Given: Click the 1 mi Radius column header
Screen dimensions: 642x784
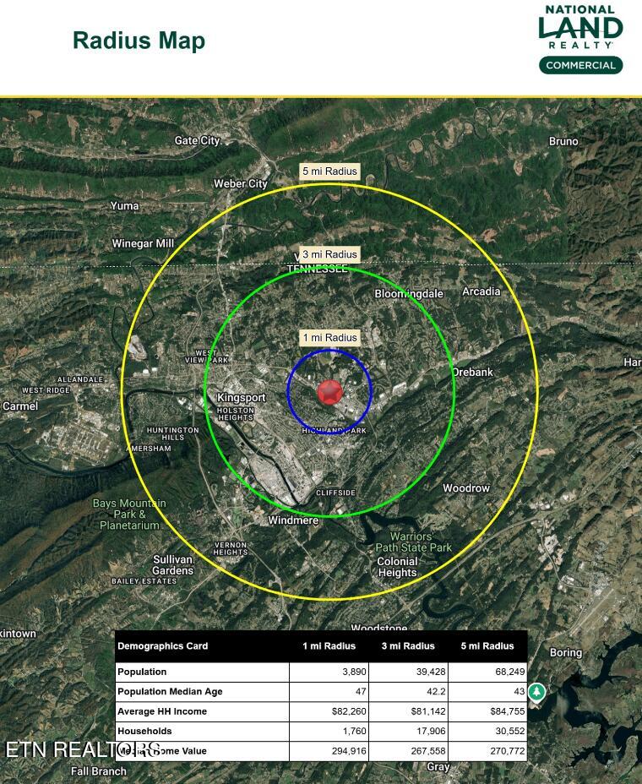Looking at the screenshot, I should [329, 646].
